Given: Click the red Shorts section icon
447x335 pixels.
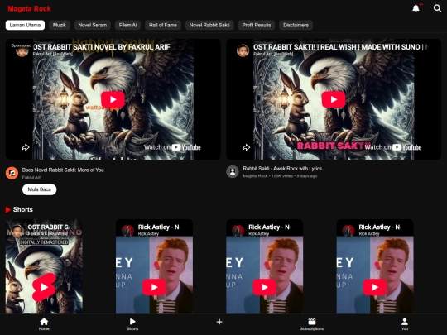Looking at the screenshot, I should (x=8, y=210).
